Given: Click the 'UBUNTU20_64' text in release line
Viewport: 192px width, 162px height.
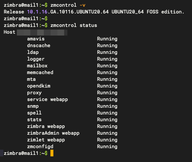Looking at the screenshot, I should [x=128, y=12].
